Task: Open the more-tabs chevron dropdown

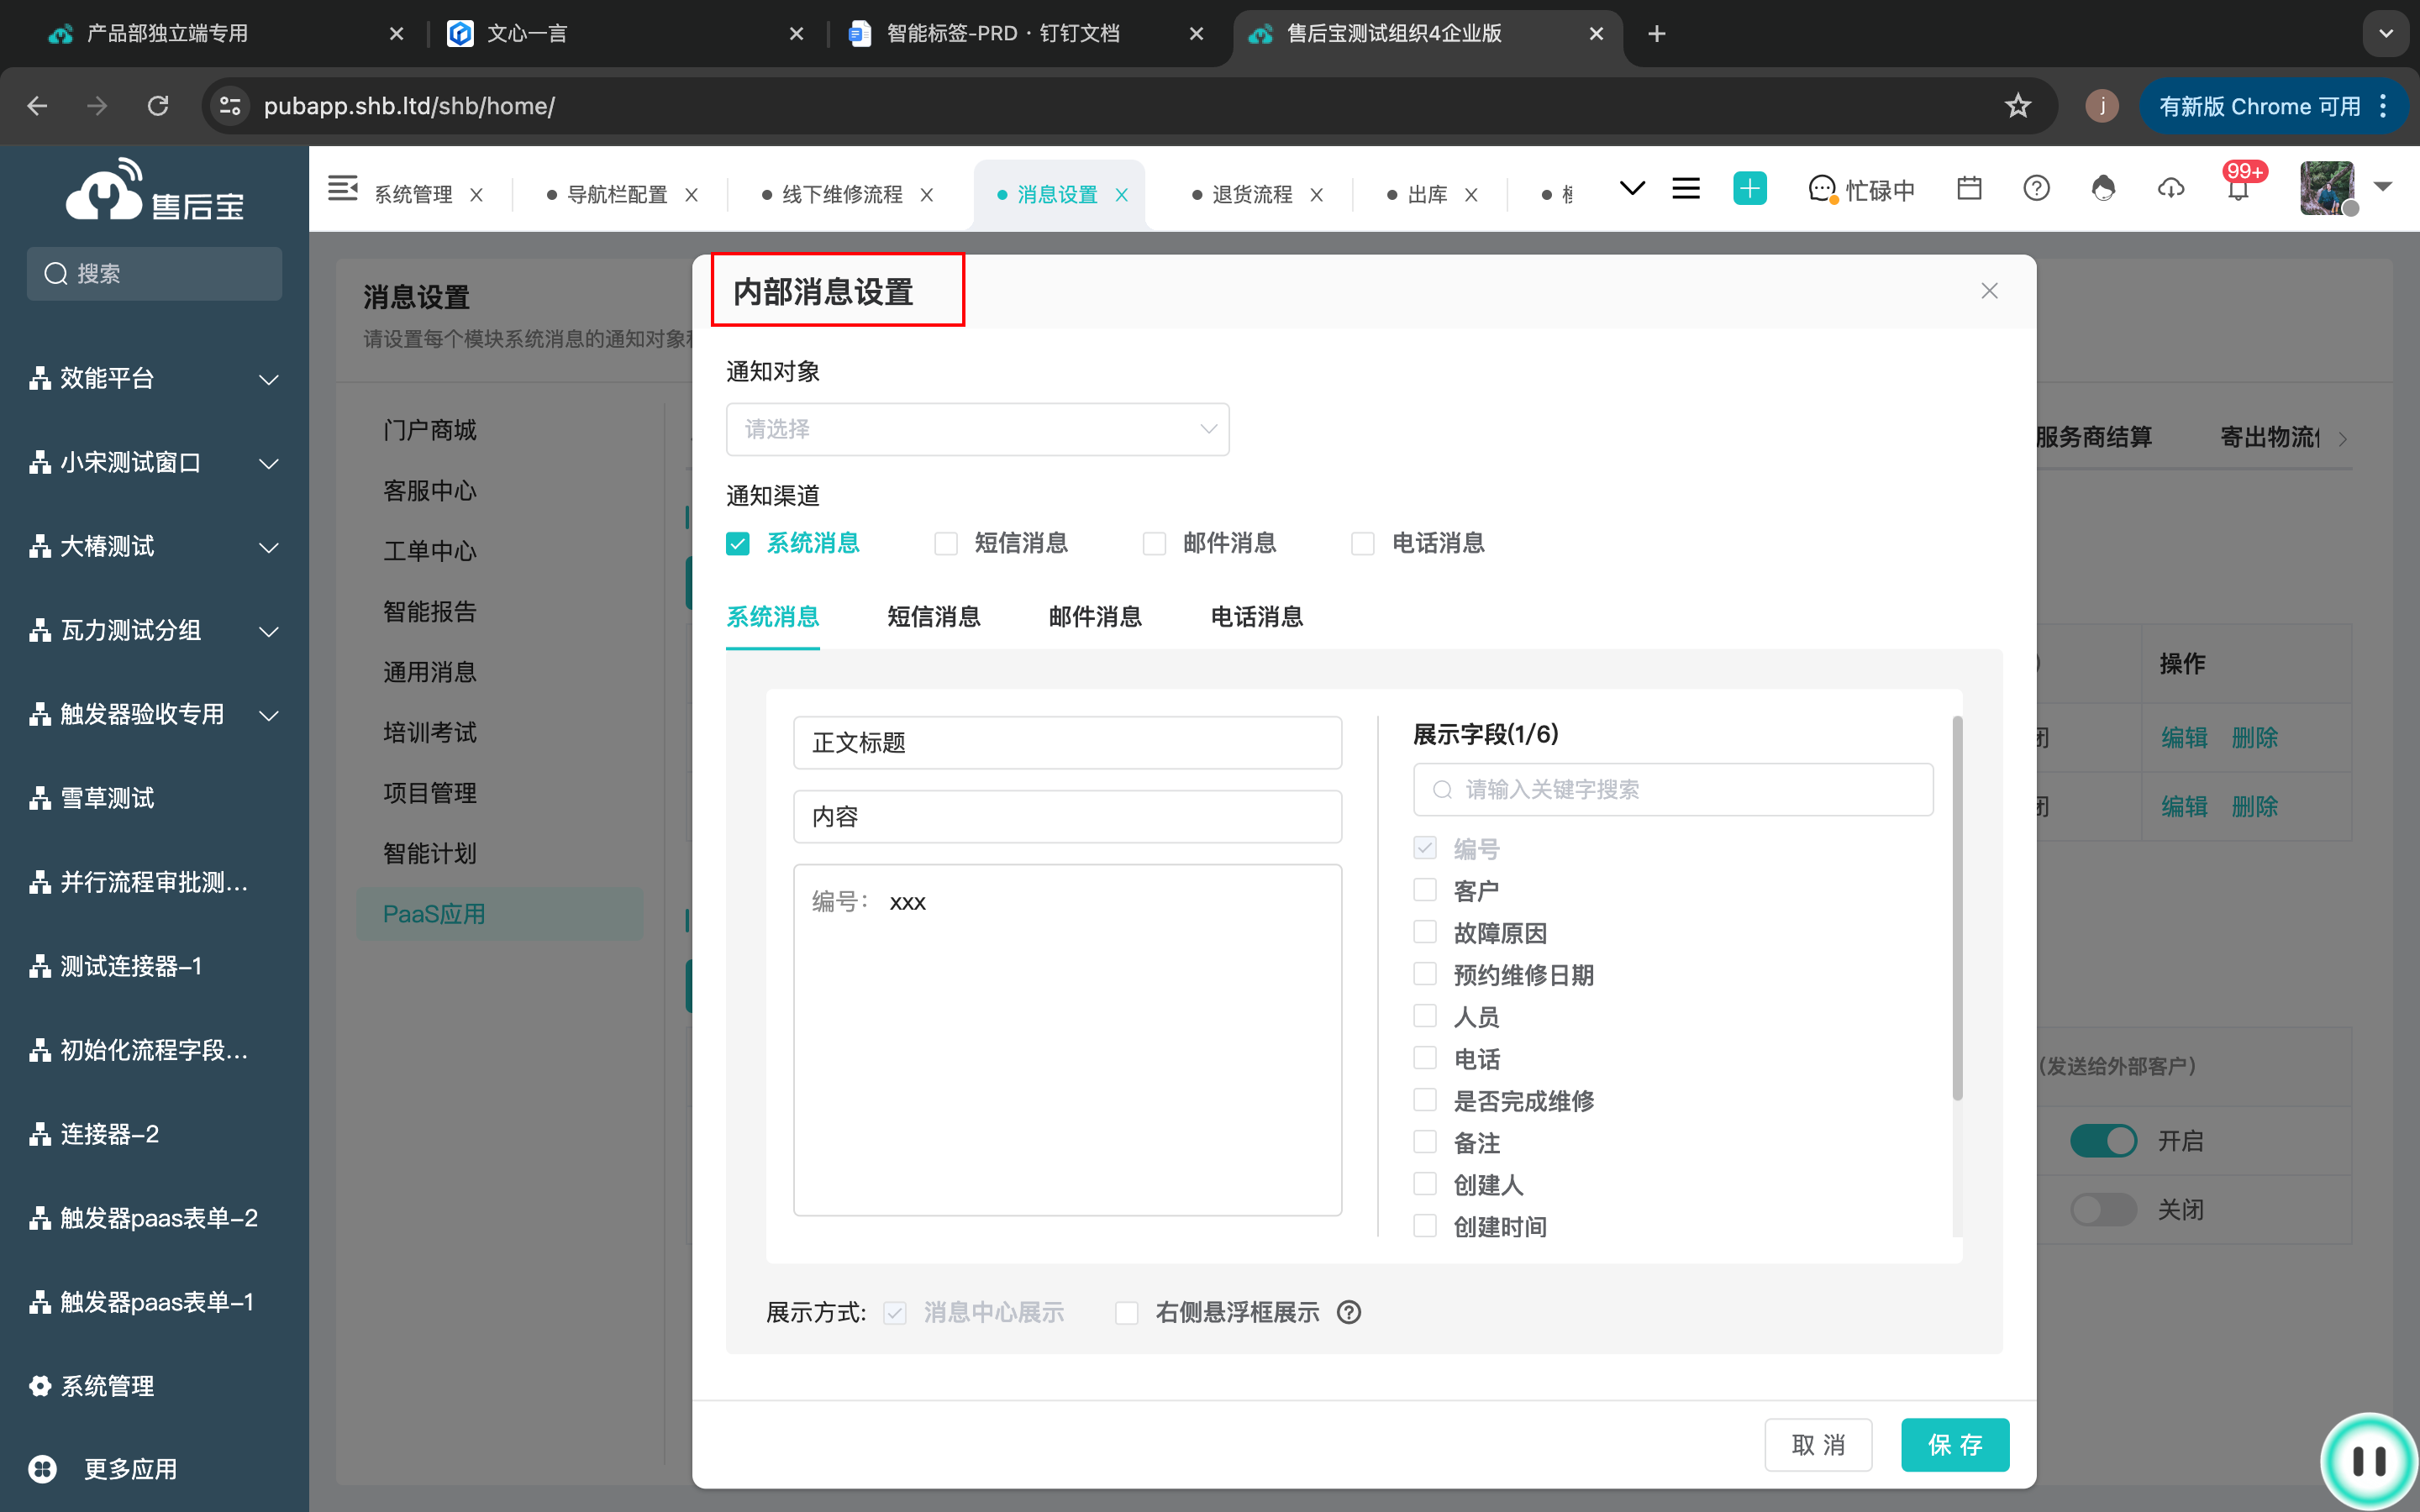Action: [x=1632, y=188]
